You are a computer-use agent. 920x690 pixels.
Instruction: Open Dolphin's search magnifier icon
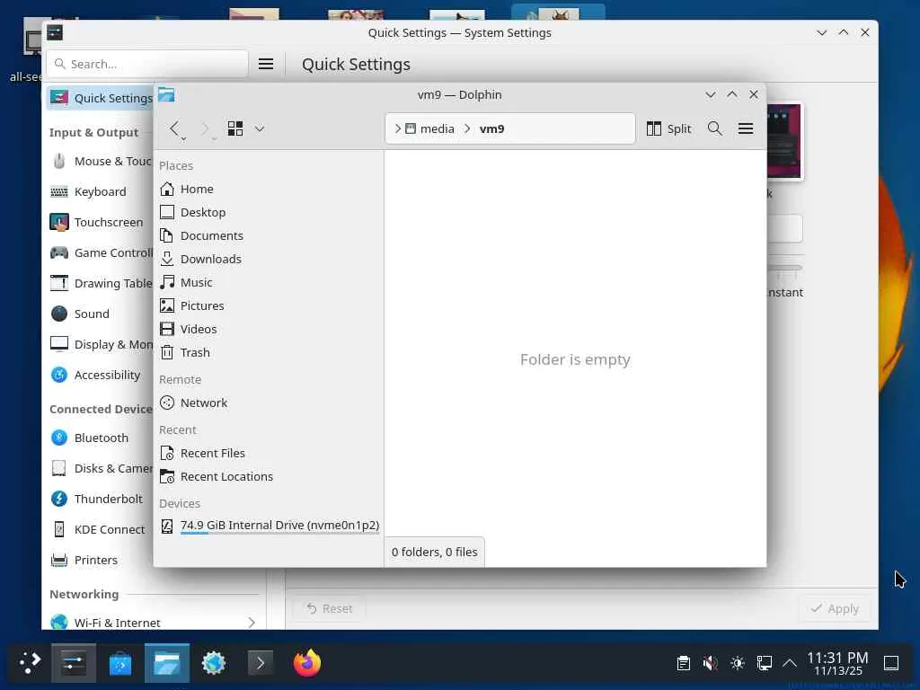pyautogui.click(x=714, y=128)
